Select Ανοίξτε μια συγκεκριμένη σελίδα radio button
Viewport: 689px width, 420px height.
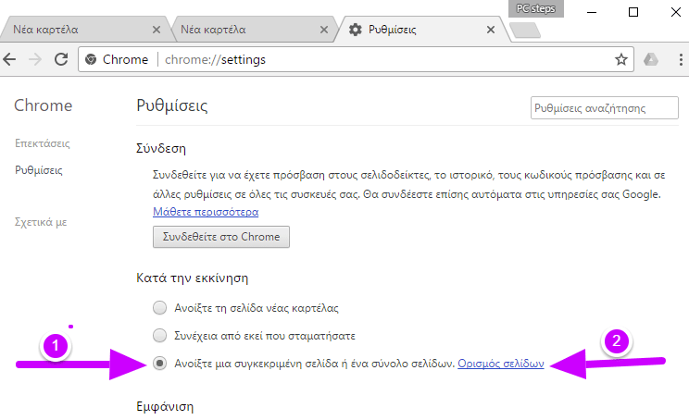pos(159,364)
